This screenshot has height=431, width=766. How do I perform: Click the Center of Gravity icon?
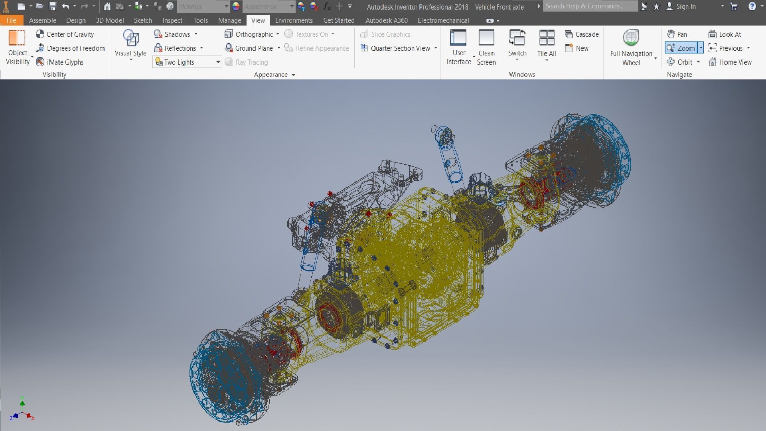coord(40,34)
